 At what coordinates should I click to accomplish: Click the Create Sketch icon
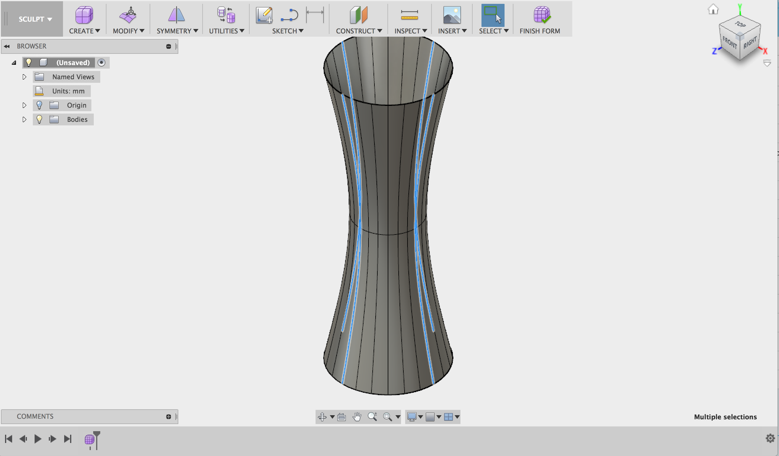[x=264, y=15]
